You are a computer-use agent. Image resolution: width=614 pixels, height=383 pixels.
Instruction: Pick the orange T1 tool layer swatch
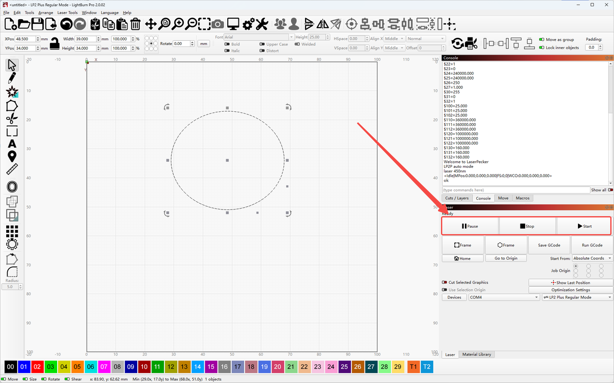413,367
